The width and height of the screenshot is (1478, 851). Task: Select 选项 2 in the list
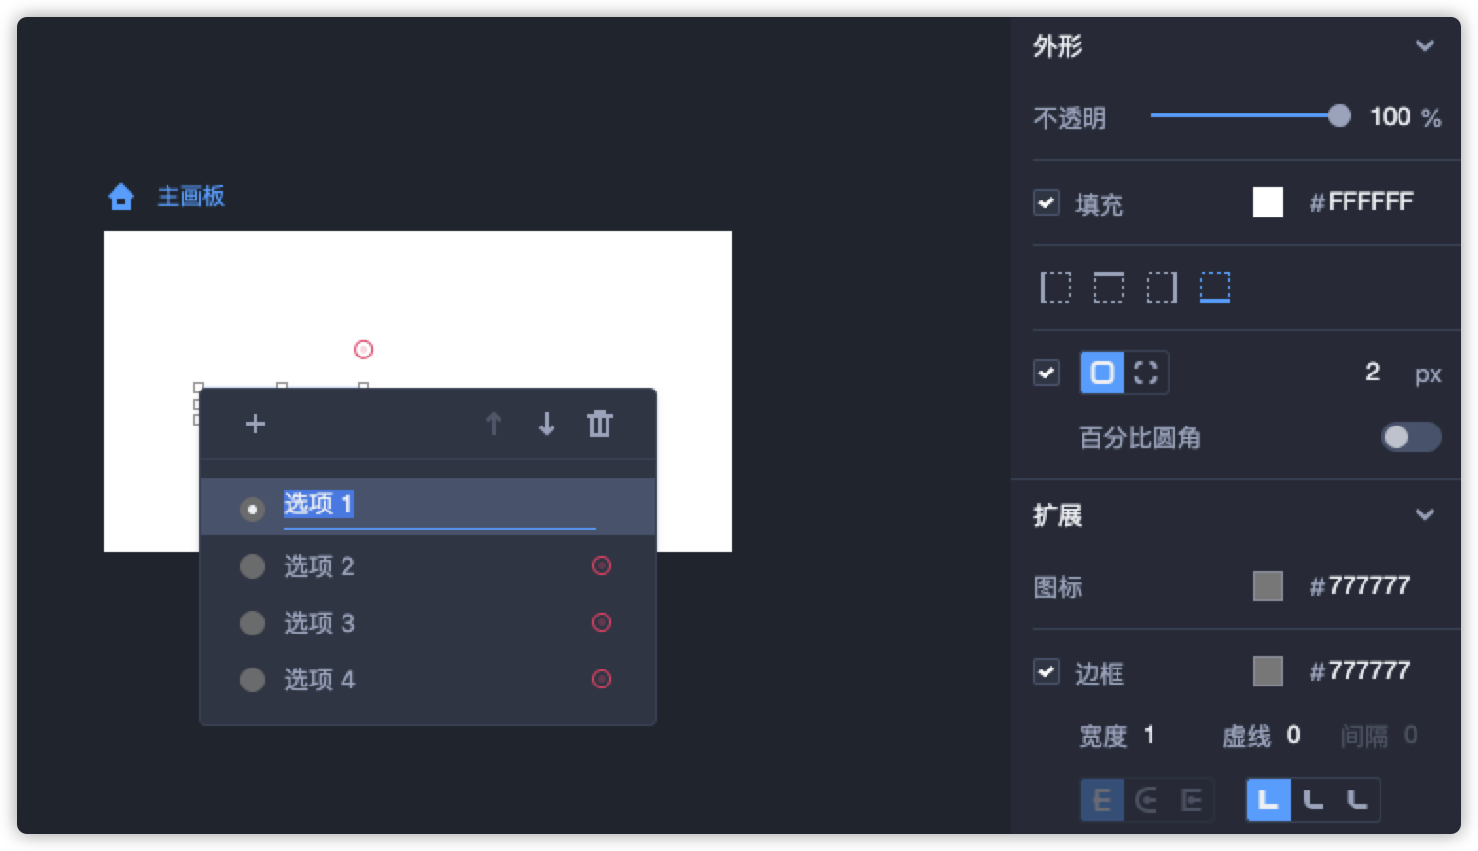pyautogui.click(x=320, y=566)
